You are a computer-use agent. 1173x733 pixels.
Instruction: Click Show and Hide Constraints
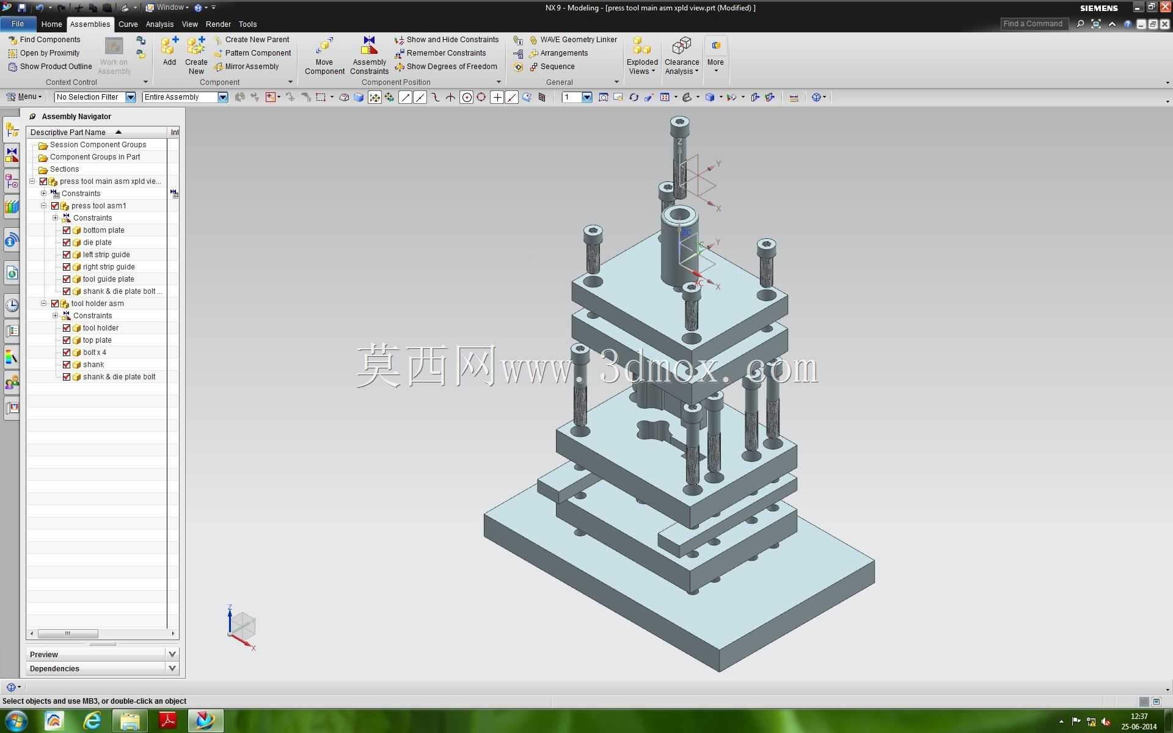[x=447, y=40]
